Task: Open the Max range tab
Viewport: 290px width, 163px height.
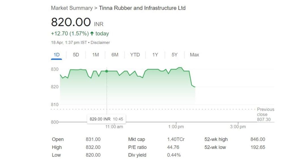Action: click(194, 55)
